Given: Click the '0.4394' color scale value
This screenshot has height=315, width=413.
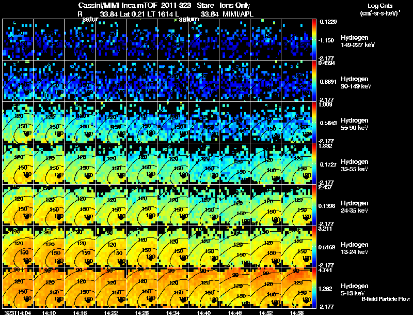Looking at the screenshot, I should 327,63.
